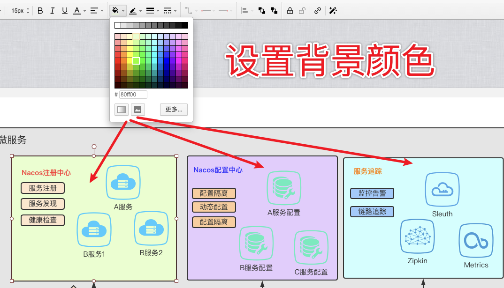Select the Metrics icon
Image resolution: width=504 pixels, height=288 pixels.
pos(476,241)
